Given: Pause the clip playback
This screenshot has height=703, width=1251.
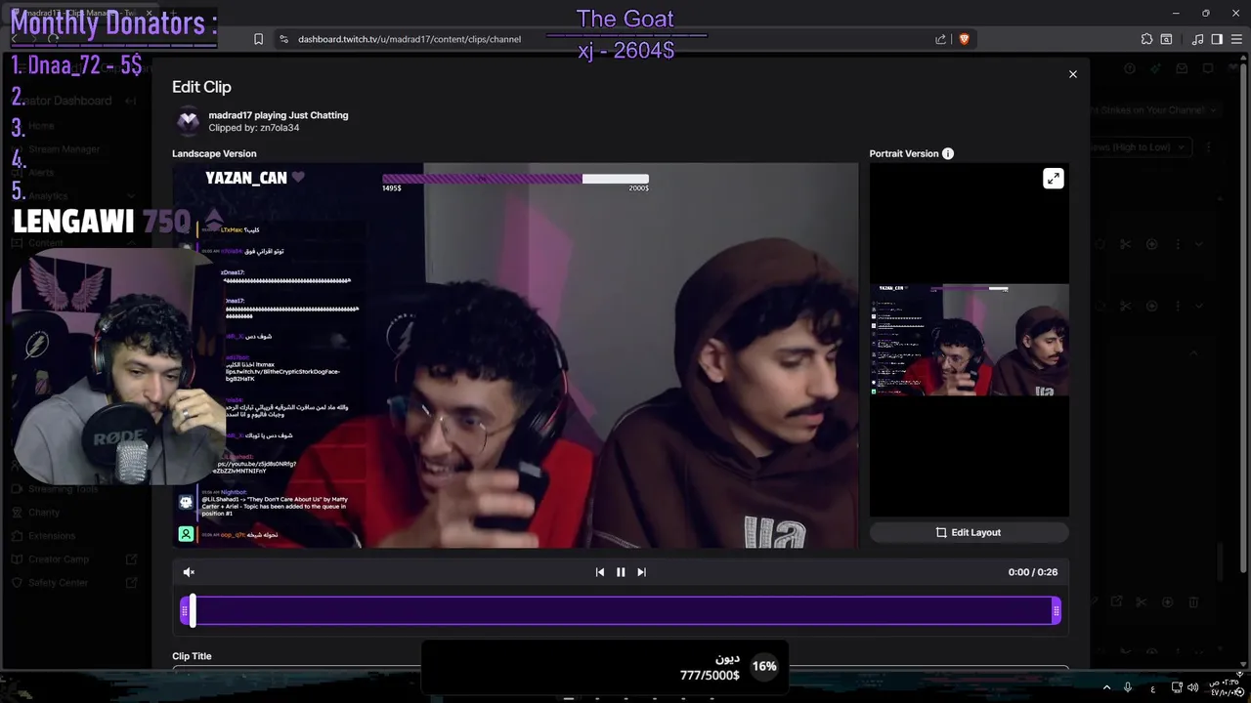Looking at the screenshot, I should tap(621, 572).
